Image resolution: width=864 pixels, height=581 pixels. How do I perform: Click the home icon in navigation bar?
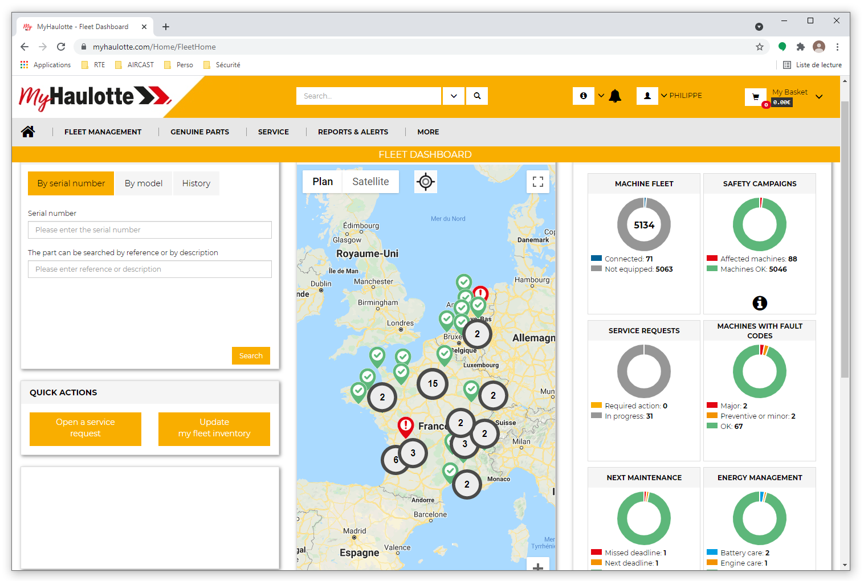coord(28,132)
